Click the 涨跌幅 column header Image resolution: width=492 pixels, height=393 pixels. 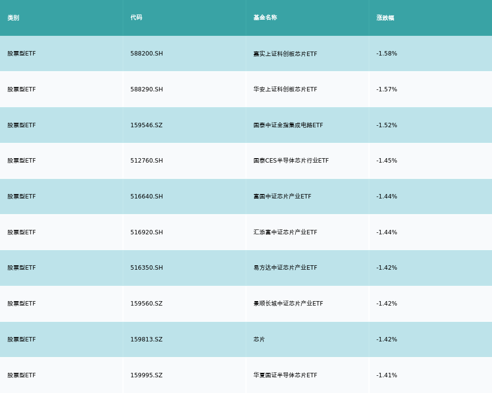[385, 18]
